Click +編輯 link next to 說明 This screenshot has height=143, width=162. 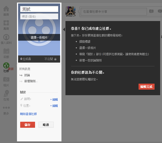(x=54, y=99)
